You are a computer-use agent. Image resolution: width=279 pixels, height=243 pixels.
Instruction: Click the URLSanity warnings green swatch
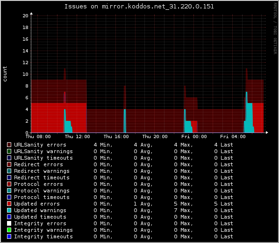tap(9, 151)
